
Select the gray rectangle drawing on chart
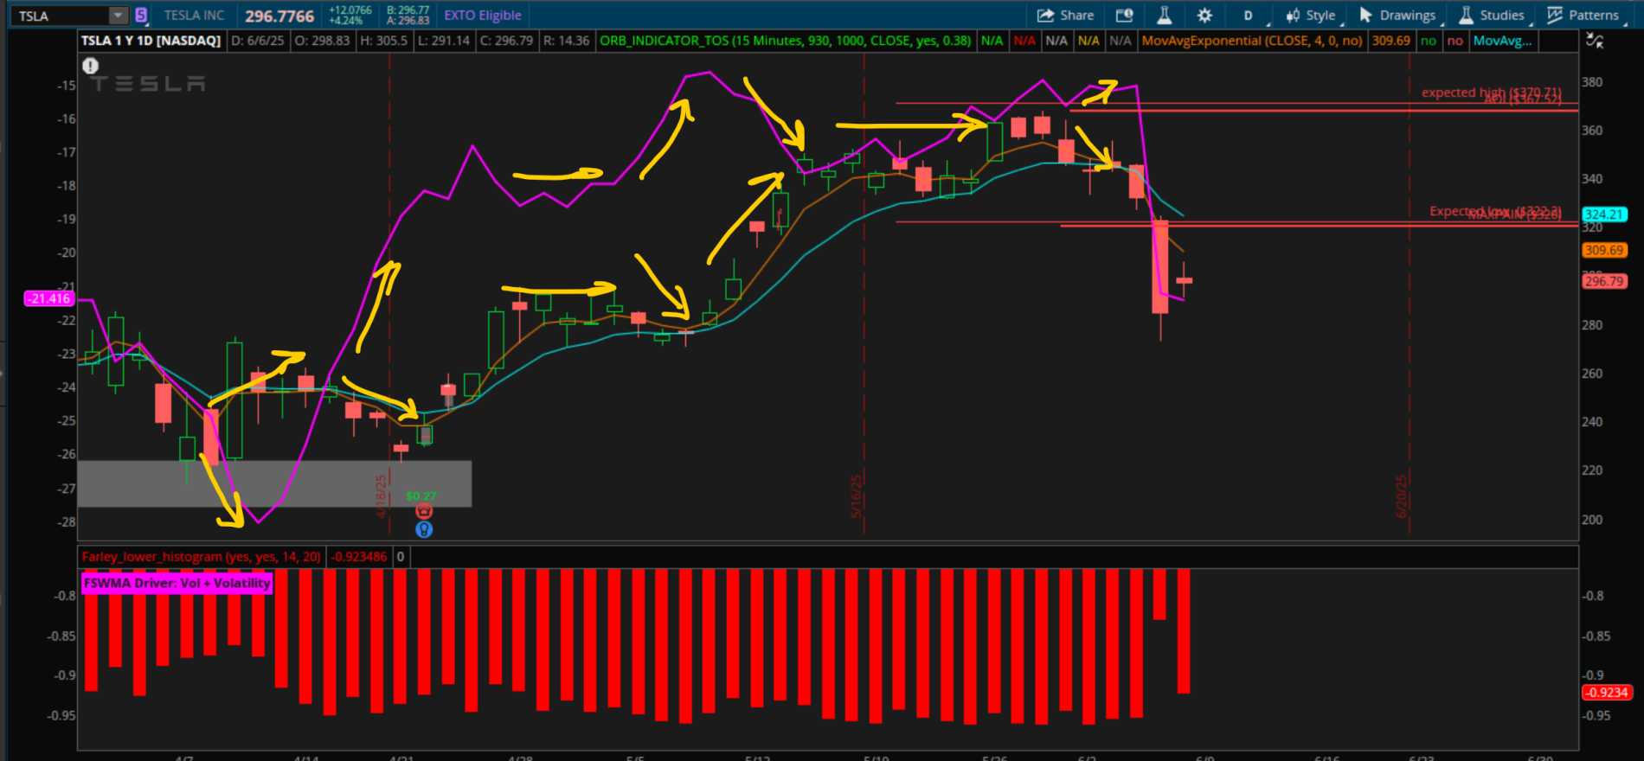coord(274,483)
